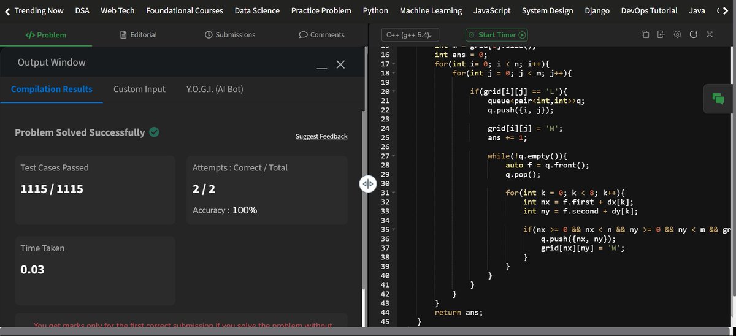736x336 pixels.
Task: Collapse code fold at line 27
Action: click(394, 156)
